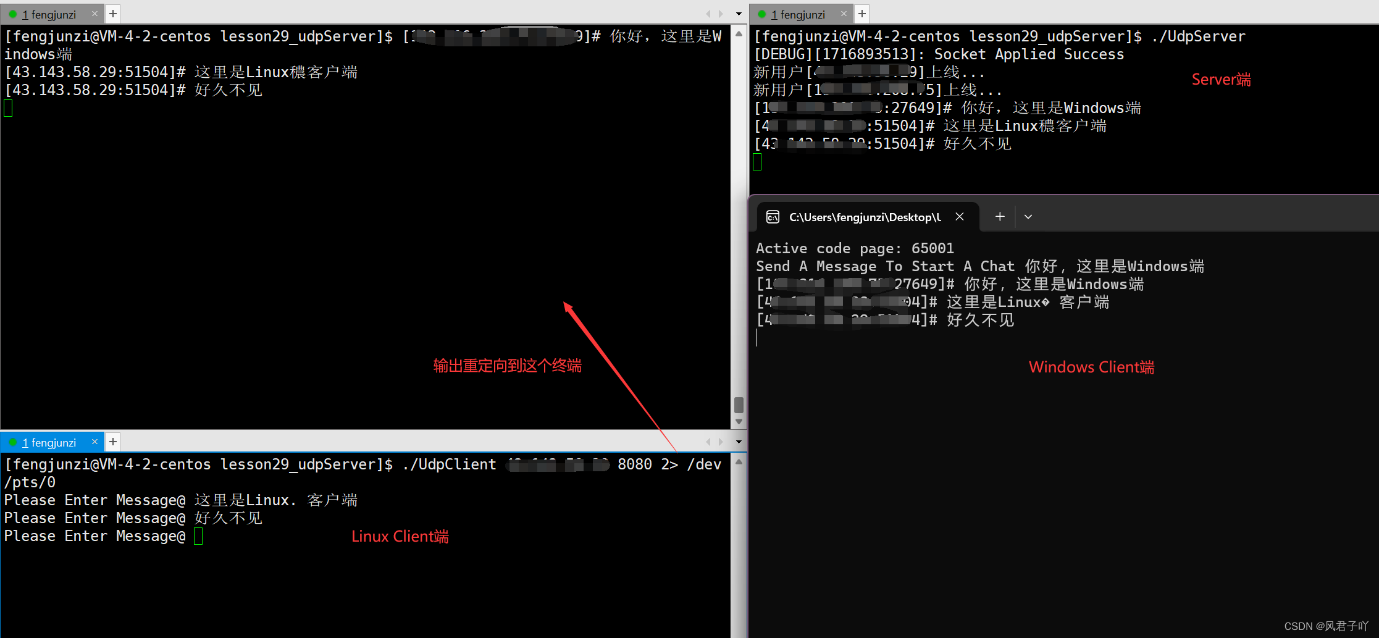This screenshot has height=638, width=1379.
Task: Click the scrollbar thumb of the top-left terminal
Action: click(739, 405)
